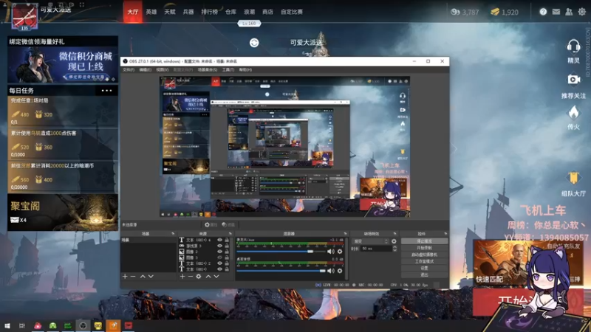Click the player avatar portrait
591x332 pixels.
24,16
